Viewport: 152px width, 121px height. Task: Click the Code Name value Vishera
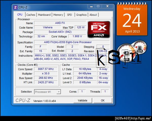(48, 27)
